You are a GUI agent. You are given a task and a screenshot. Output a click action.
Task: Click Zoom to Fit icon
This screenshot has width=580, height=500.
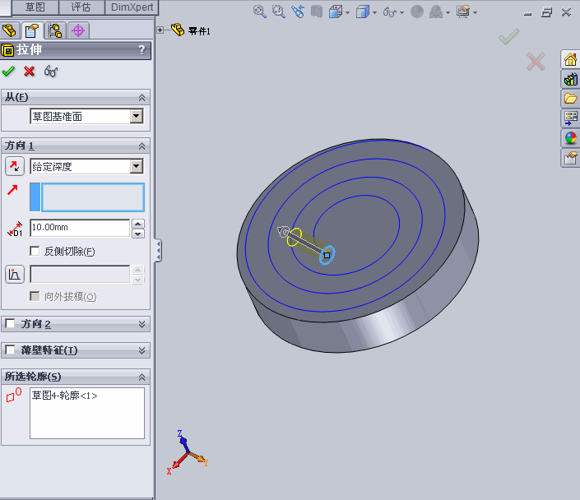260,12
